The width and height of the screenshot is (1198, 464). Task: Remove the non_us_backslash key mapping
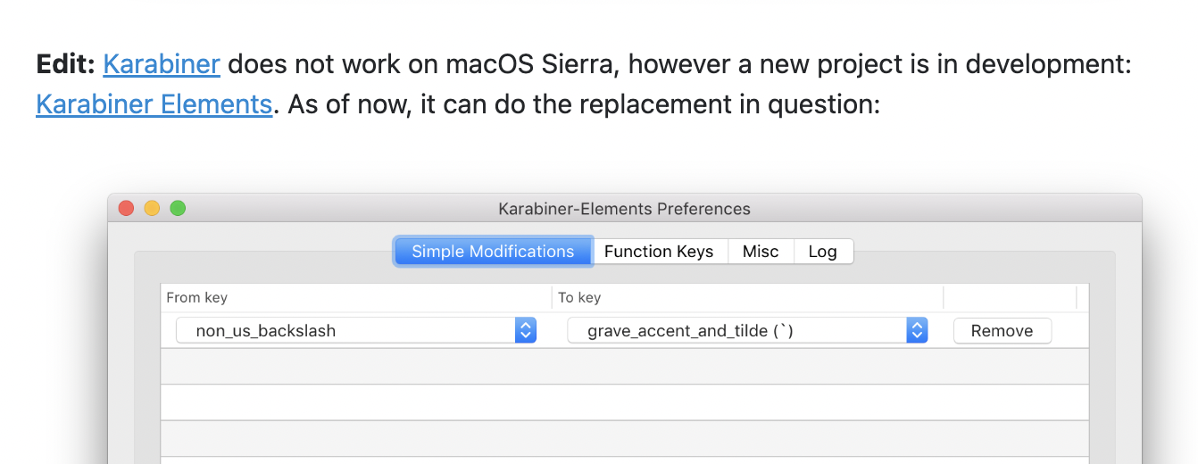point(1002,331)
